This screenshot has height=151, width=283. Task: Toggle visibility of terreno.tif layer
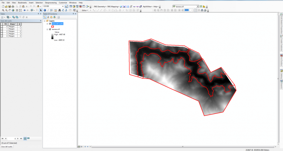pos(50,29)
